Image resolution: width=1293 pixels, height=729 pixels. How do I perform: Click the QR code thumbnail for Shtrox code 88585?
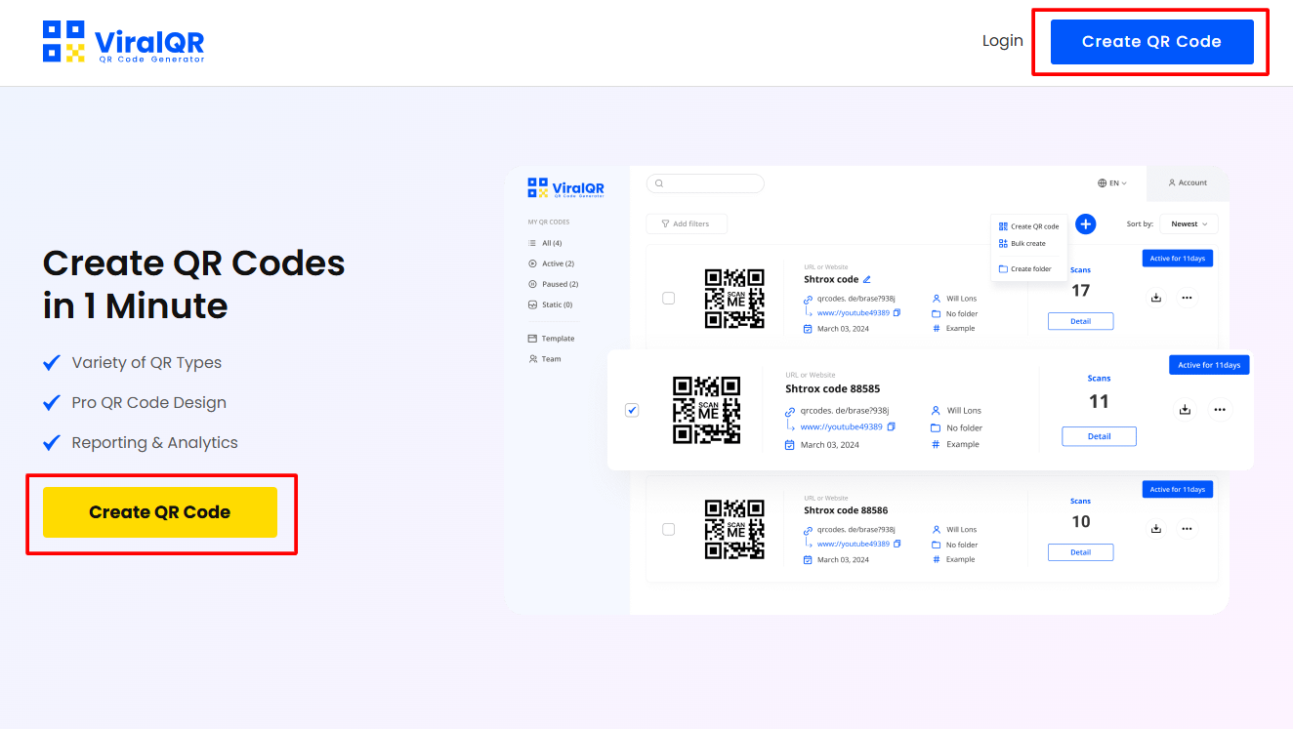tap(707, 411)
